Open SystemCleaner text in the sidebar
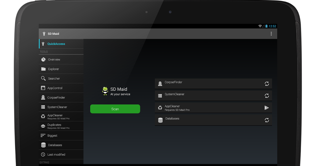The width and height of the screenshot is (316, 166). [x=57, y=107]
